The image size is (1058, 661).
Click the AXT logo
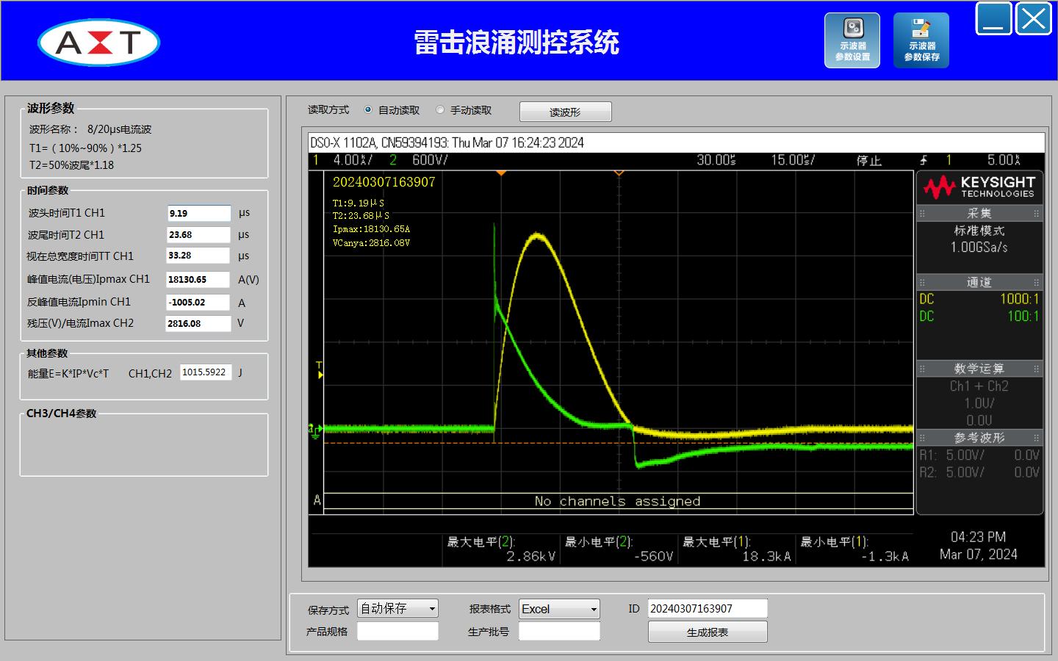[x=99, y=43]
